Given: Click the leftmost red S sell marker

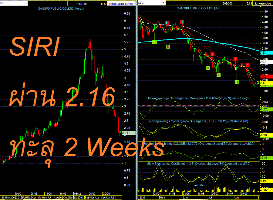Looking at the screenshot, I should click(167, 23).
